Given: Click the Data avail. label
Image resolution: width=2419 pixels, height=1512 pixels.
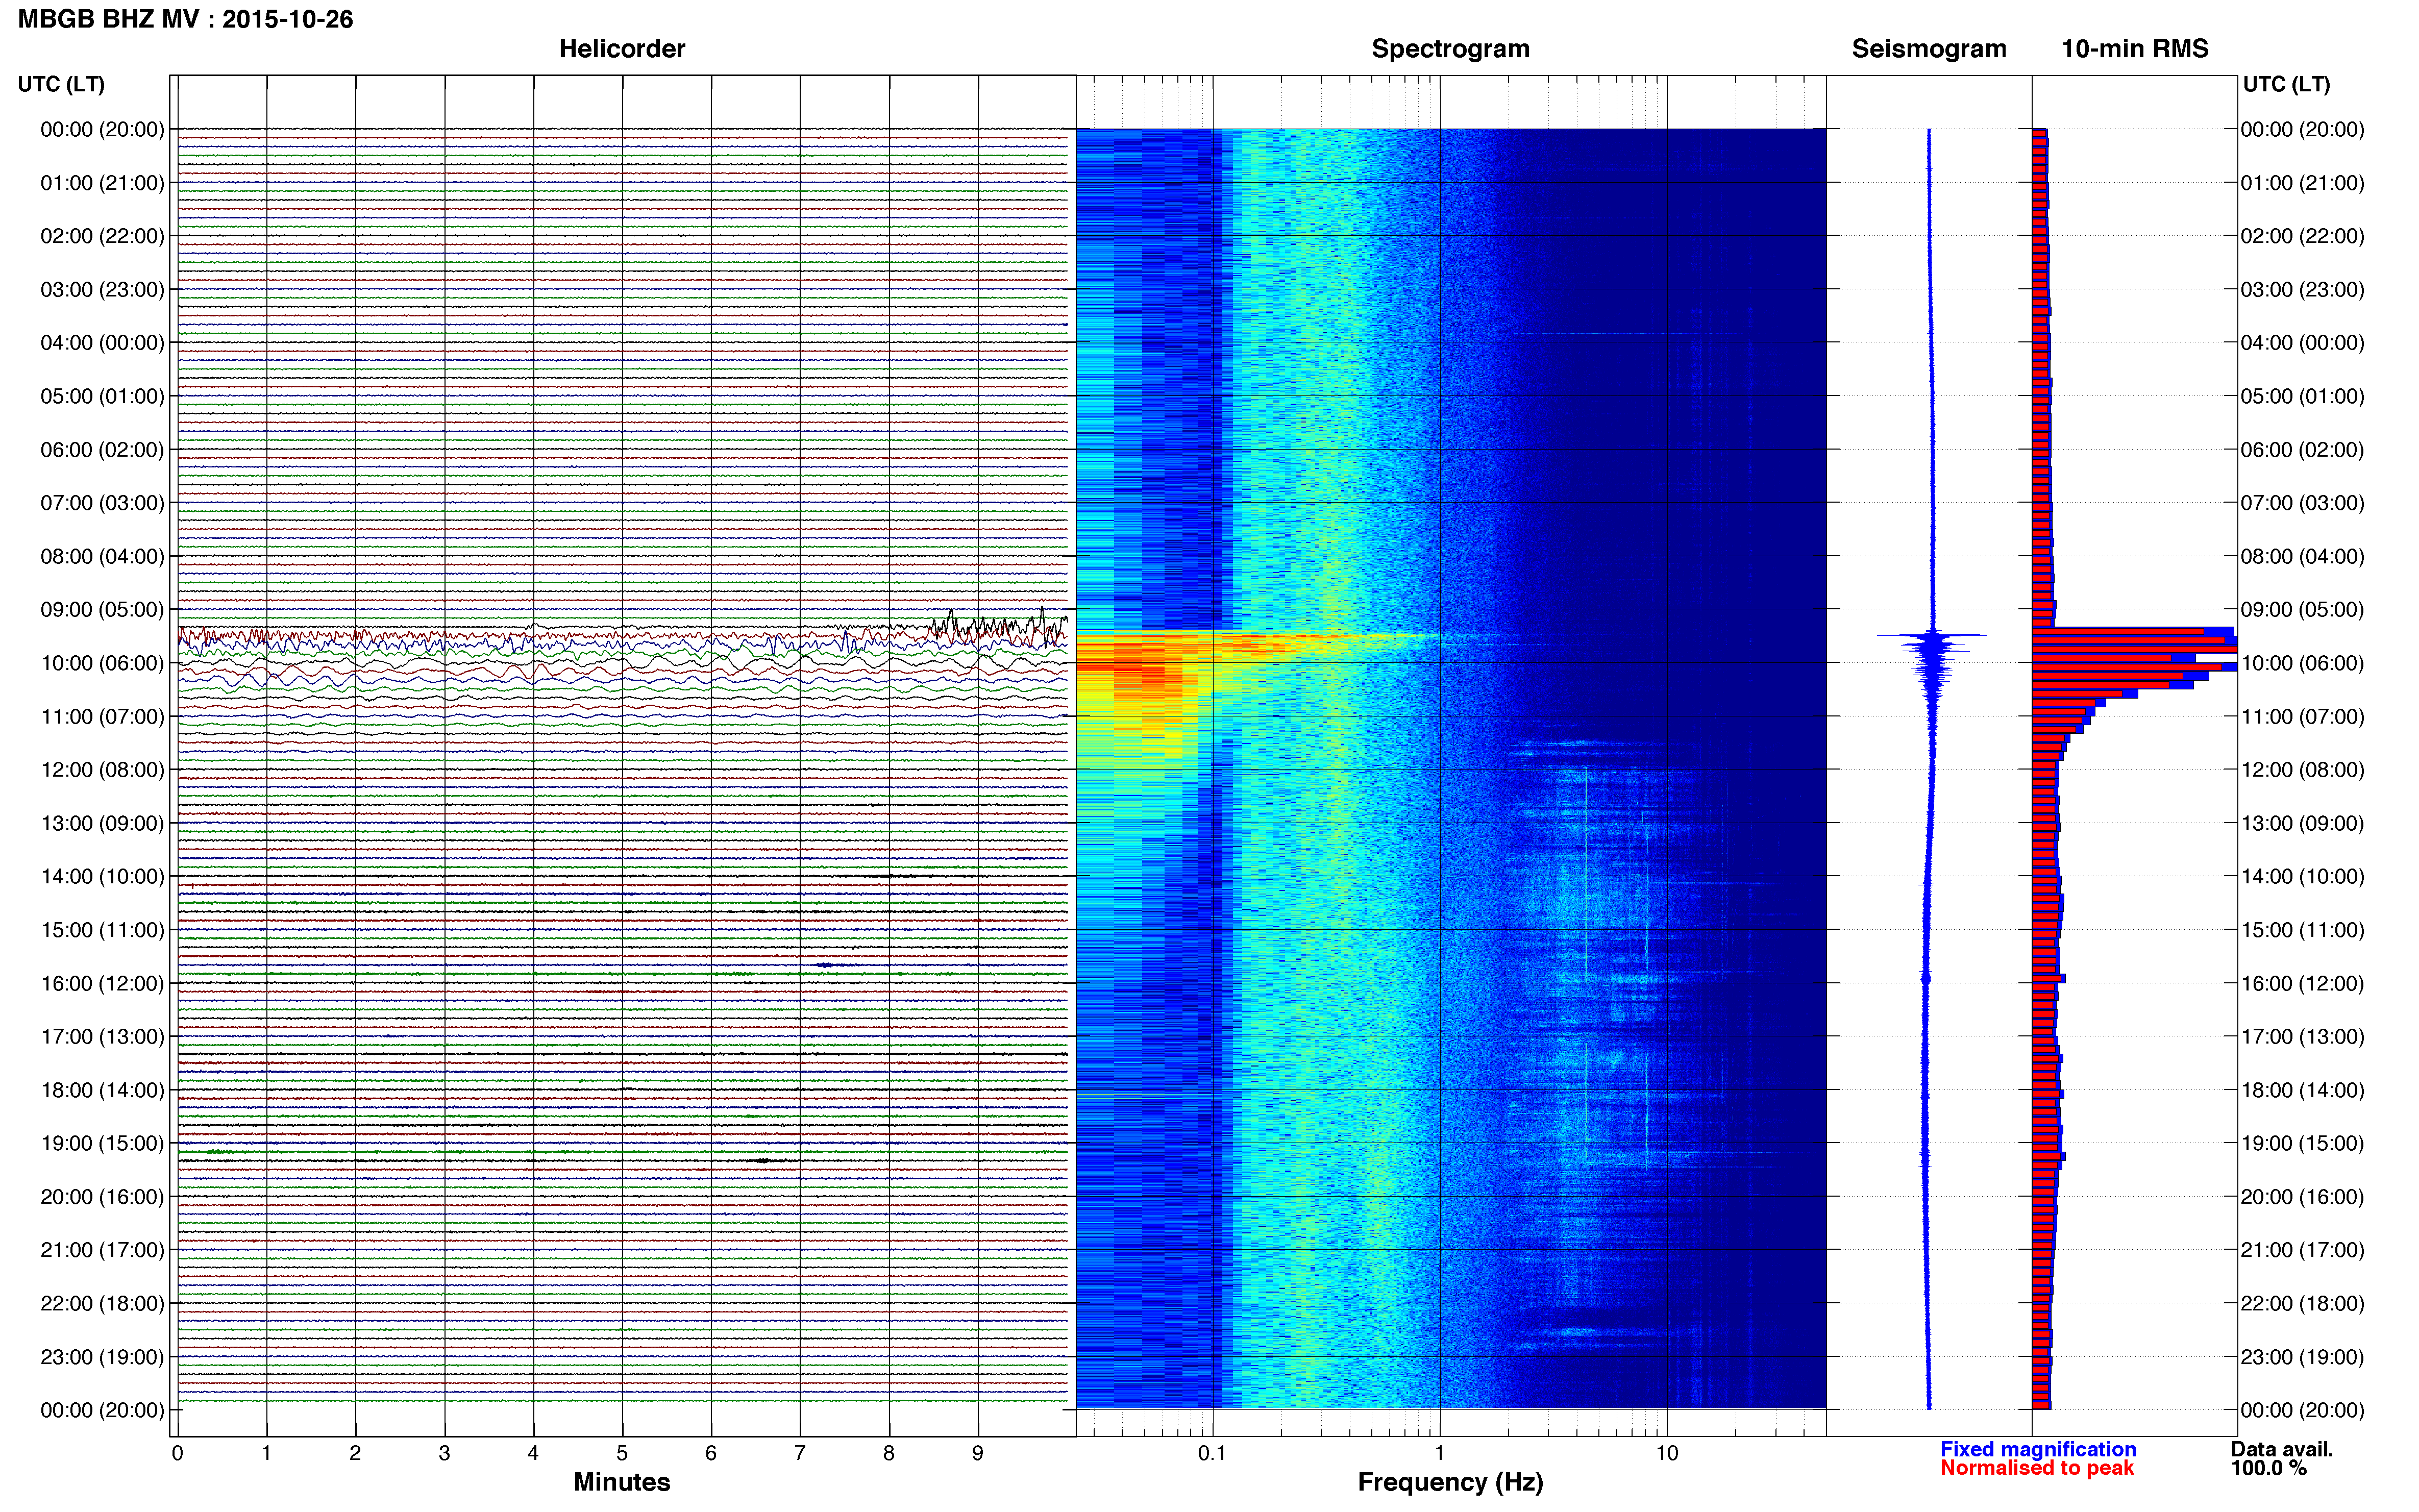Looking at the screenshot, I should [x=2282, y=1449].
